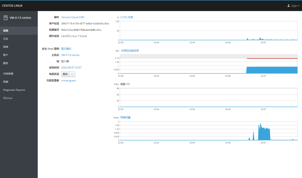Click the server icon beside VM-0-13-centos
Viewport: 302px width, 178px height.
point(6,18)
